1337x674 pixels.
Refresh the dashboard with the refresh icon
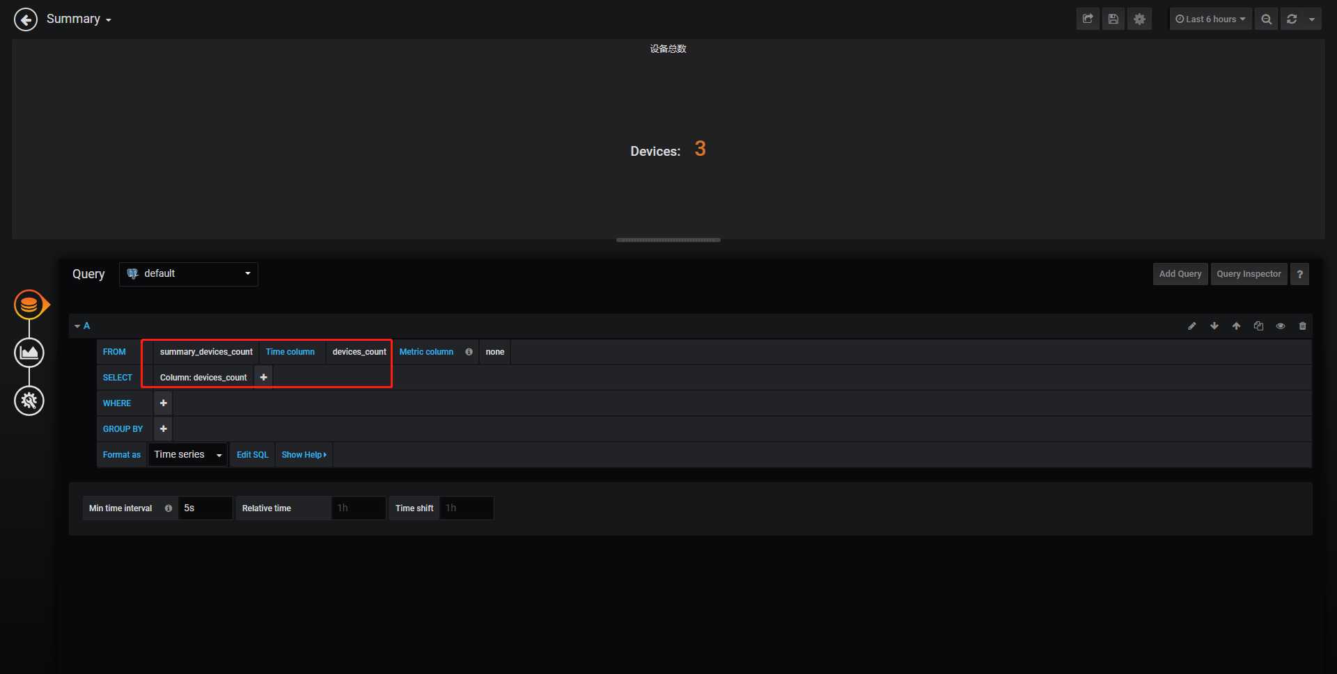(x=1292, y=19)
